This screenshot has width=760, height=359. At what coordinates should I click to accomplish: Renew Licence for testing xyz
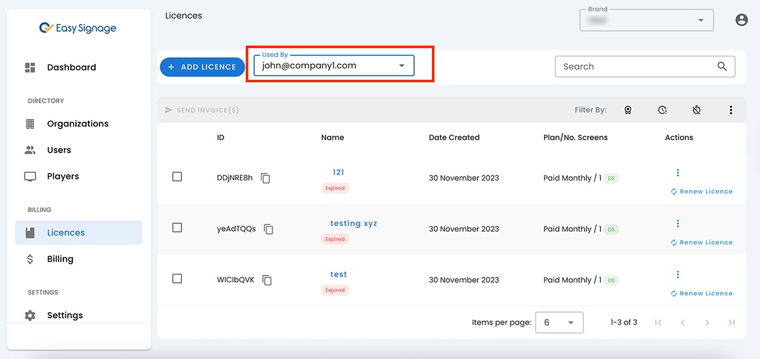click(702, 242)
